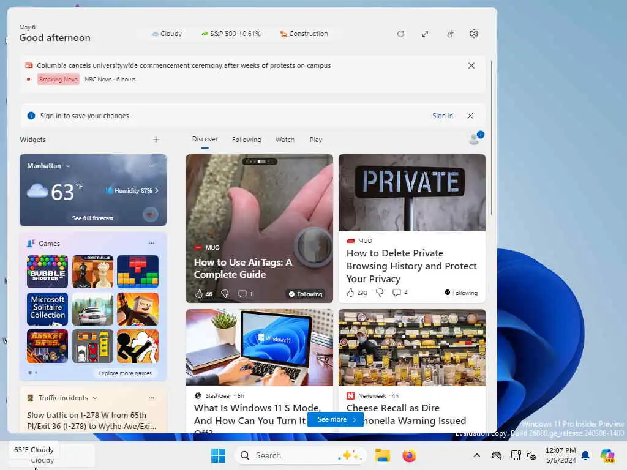Open Games widget more options

(152, 243)
